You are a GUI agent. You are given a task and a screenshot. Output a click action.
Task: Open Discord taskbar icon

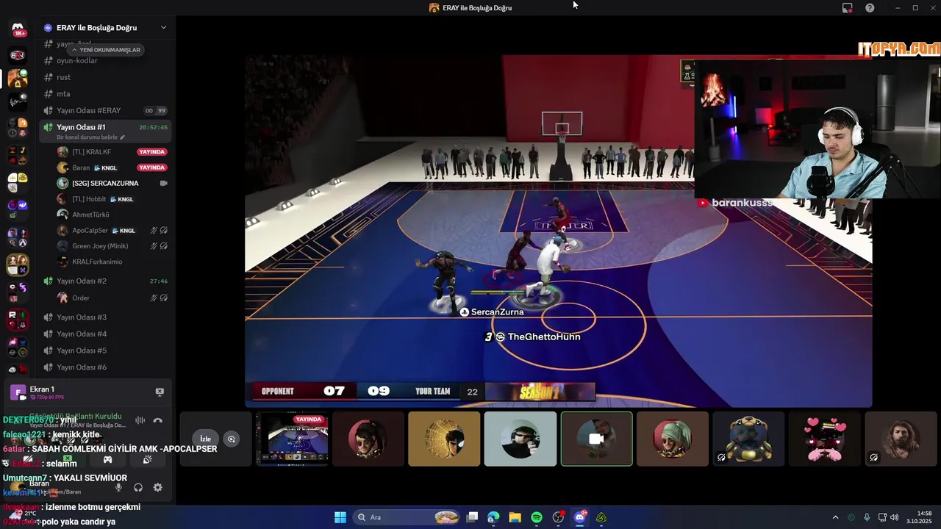point(580,517)
